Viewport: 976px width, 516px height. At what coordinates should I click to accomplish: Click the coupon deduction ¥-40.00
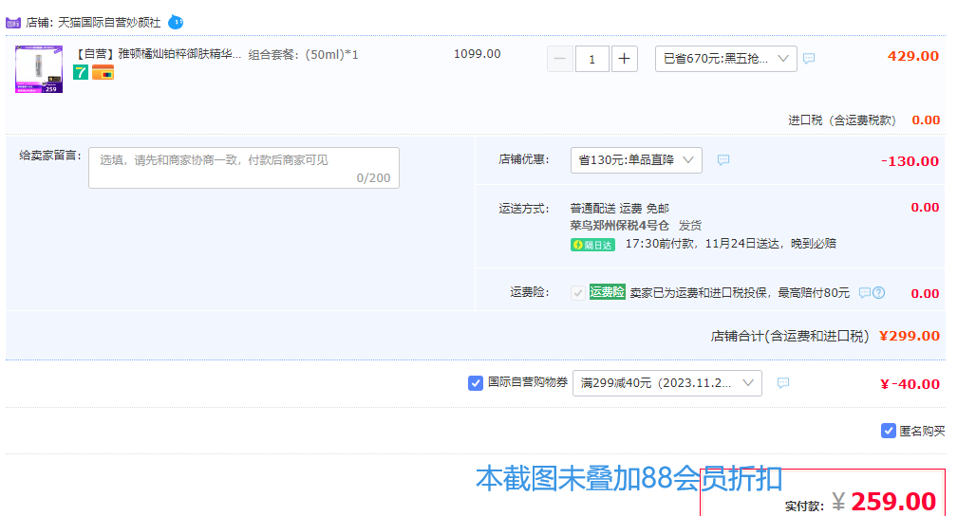910,384
